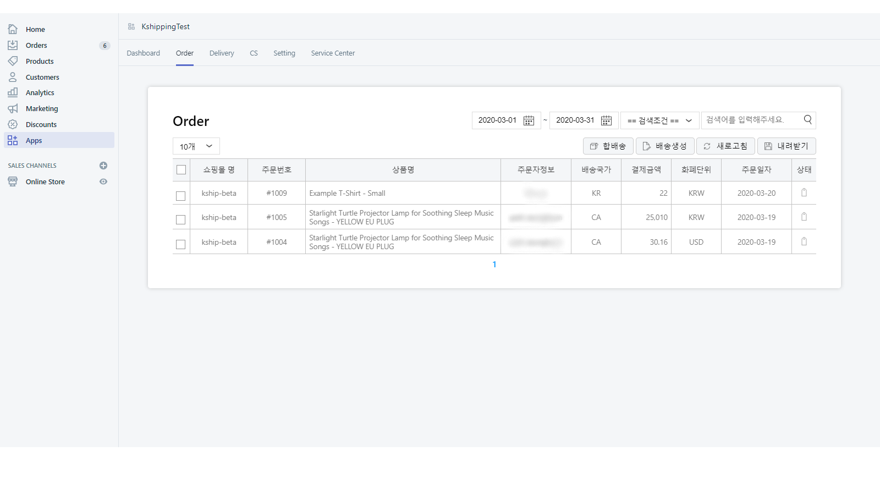Open Analytics in the sidebar

pos(40,92)
